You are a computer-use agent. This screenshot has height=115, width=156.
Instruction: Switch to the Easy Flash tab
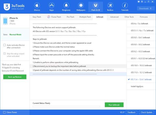point(37,17)
